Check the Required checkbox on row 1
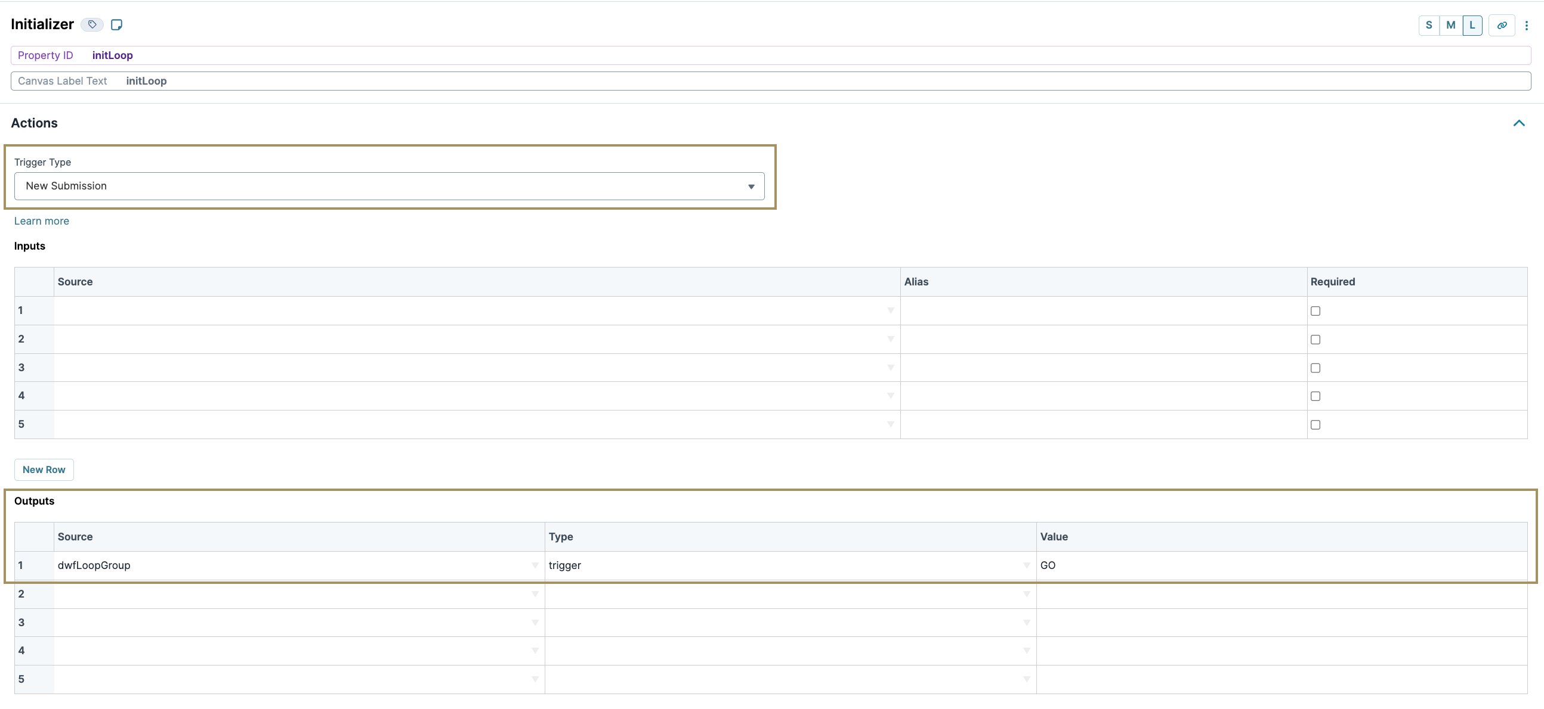 click(1315, 311)
